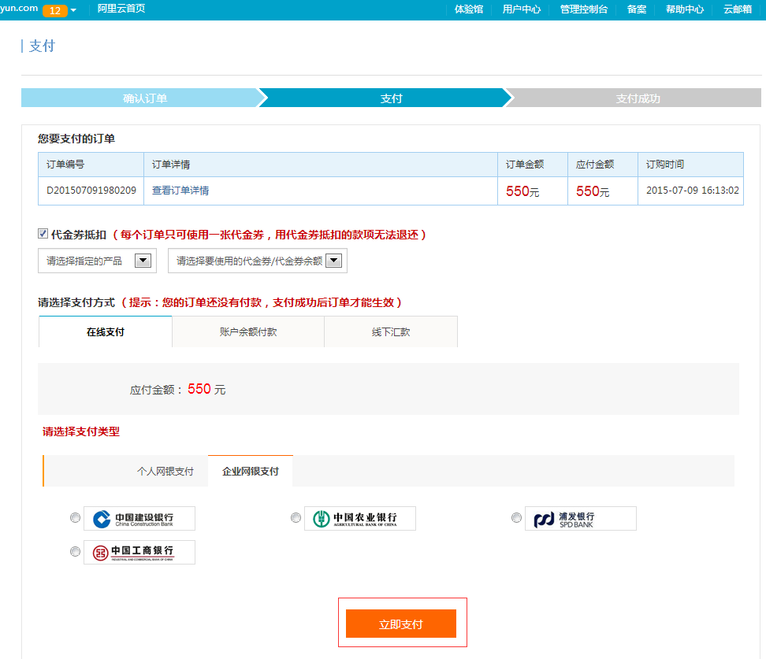Viewport: 766px width, 659px height.
Task: Go to 管理控制台 in top navigation
Action: click(x=584, y=9)
